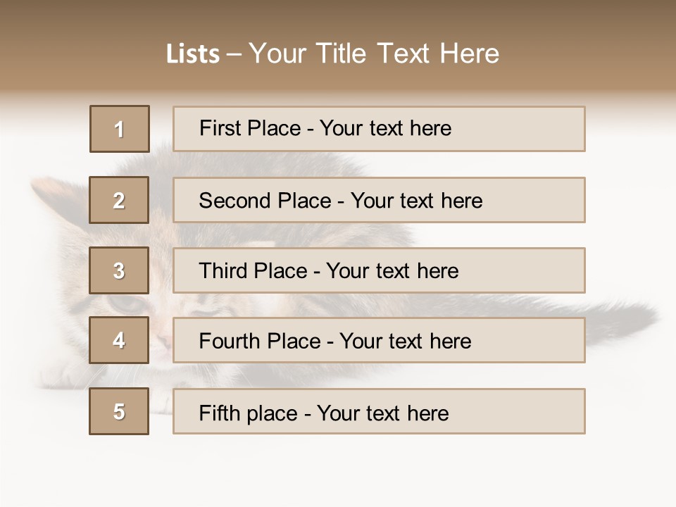676x507 pixels.
Task: Click the number 5 box
Action: click(x=119, y=411)
